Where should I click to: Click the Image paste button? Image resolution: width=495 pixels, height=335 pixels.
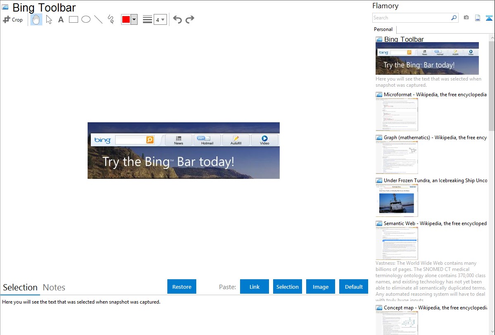321,287
